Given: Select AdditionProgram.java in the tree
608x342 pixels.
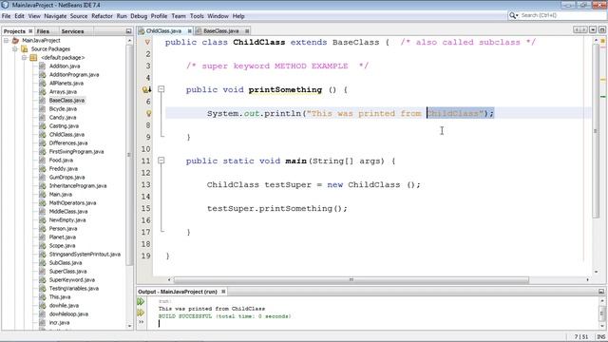Looking at the screenshot, I should pyautogui.click(x=74, y=74).
